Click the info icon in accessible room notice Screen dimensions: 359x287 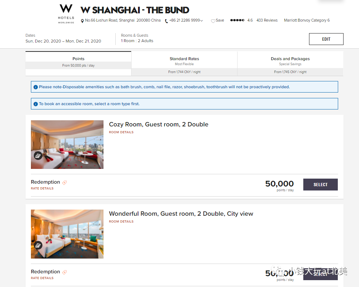click(36, 104)
